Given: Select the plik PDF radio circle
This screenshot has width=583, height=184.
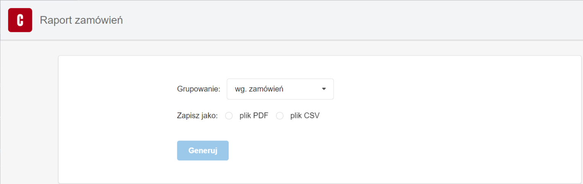Looking at the screenshot, I should coord(229,116).
